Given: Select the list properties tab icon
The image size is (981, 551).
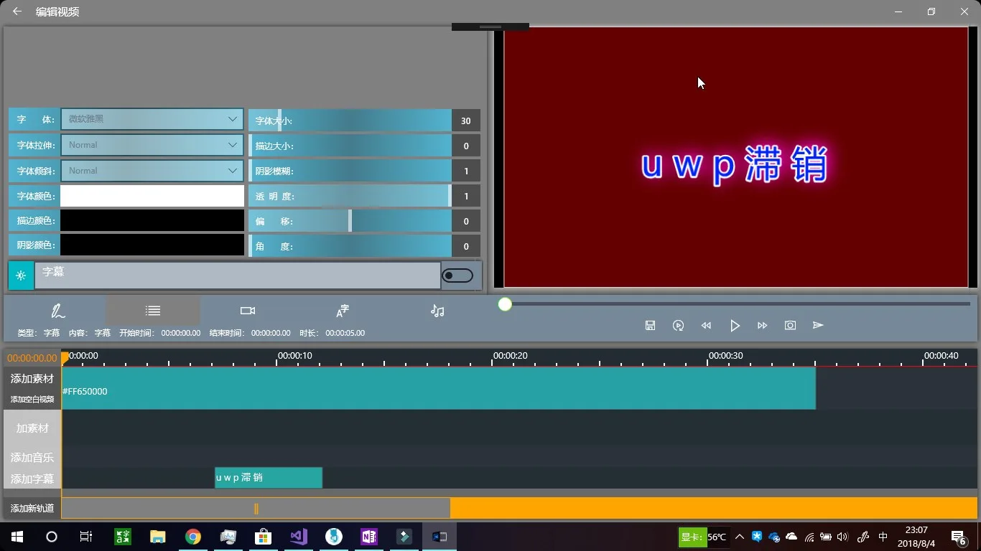Looking at the screenshot, I should click(153, 311).
